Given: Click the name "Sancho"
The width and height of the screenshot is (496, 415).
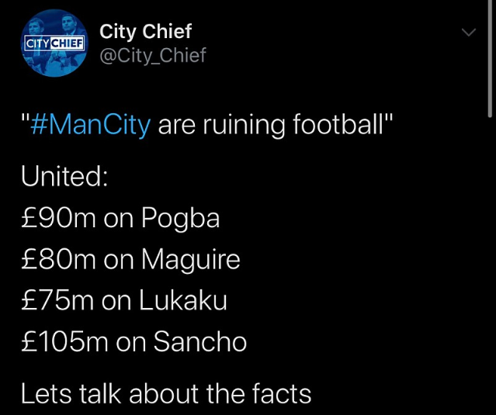Looking at the screenshot, I should [199, 341].
